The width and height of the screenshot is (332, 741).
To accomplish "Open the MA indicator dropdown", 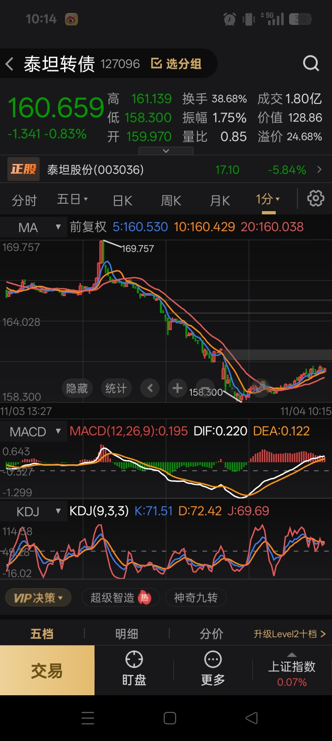I will coord(34,227).
